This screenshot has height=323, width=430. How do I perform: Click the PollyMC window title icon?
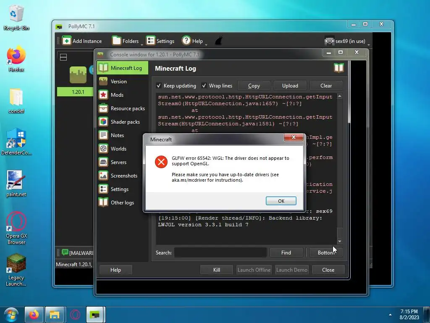pyautogui.click(x=59, y=26)
